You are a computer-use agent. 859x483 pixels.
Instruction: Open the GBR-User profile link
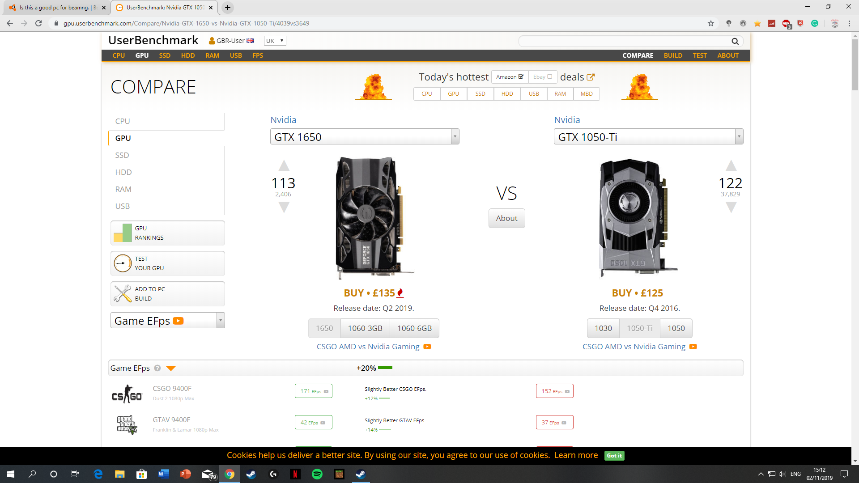[x=231, y=41]
